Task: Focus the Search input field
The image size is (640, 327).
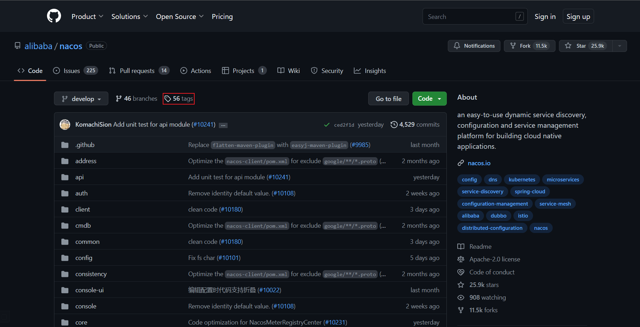Action: coord(475,16)
